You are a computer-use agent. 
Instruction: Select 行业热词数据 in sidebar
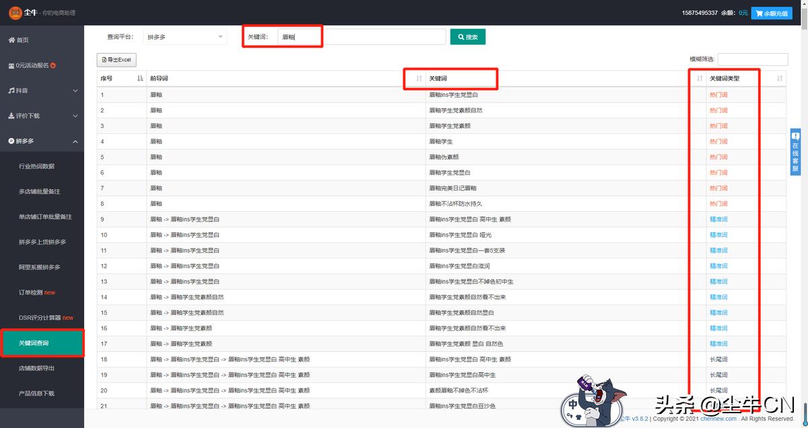click(37, 166)
